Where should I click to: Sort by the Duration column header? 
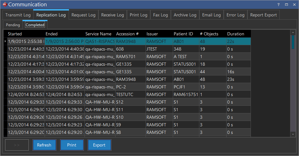pyautogui.click(x=236, y=34)
